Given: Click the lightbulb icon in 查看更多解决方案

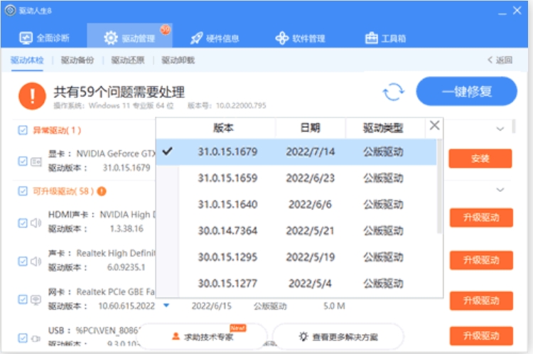Looking at the screenshot, I should [303, 337].
